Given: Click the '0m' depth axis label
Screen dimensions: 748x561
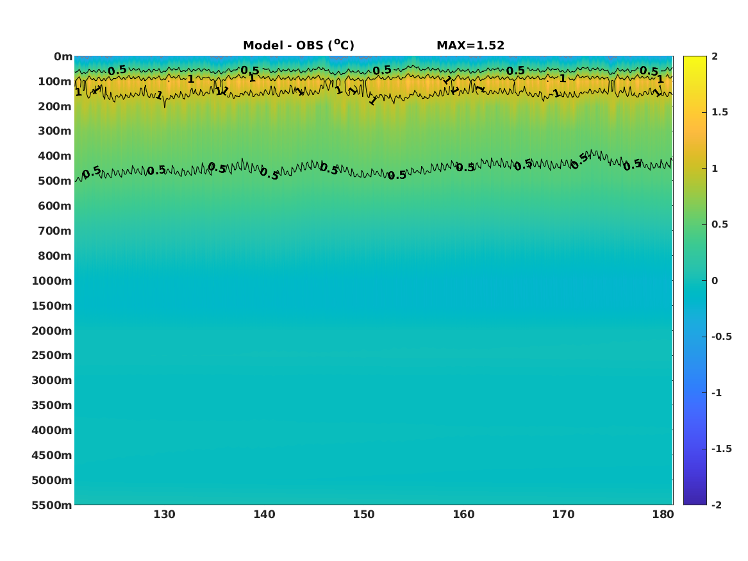Looking at the screenshot, I should click(x=63, y=57).
